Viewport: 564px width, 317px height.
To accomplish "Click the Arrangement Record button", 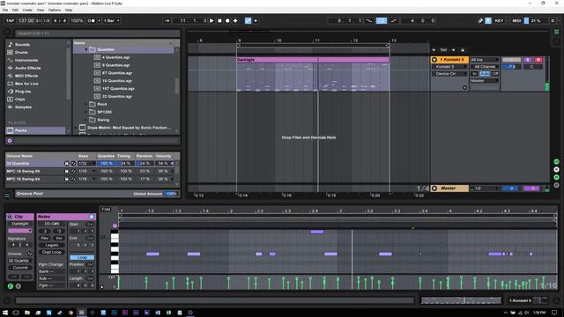I will click(227, 21).
